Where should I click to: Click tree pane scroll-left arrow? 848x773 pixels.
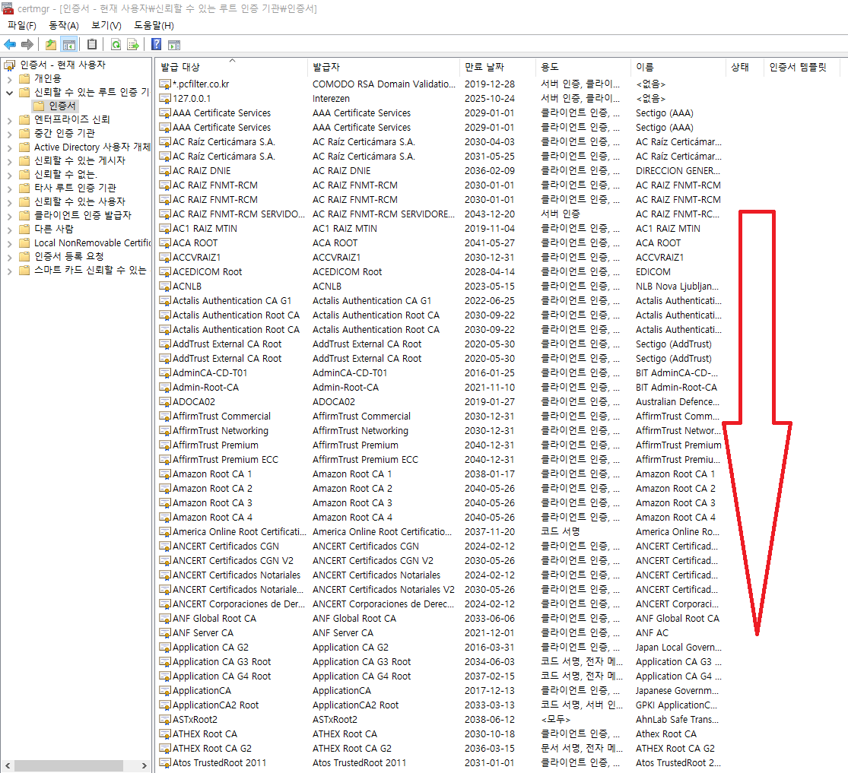[7, 765]
